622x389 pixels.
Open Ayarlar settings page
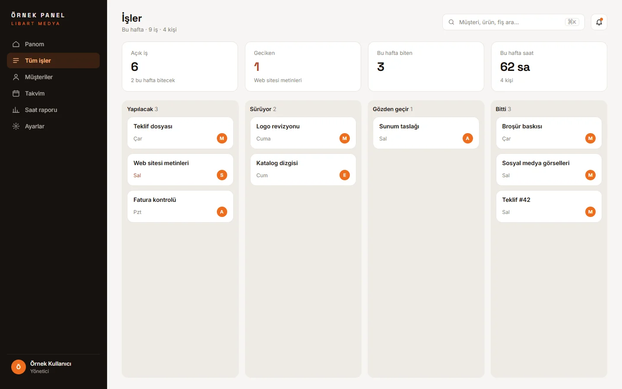pos(53,126)
